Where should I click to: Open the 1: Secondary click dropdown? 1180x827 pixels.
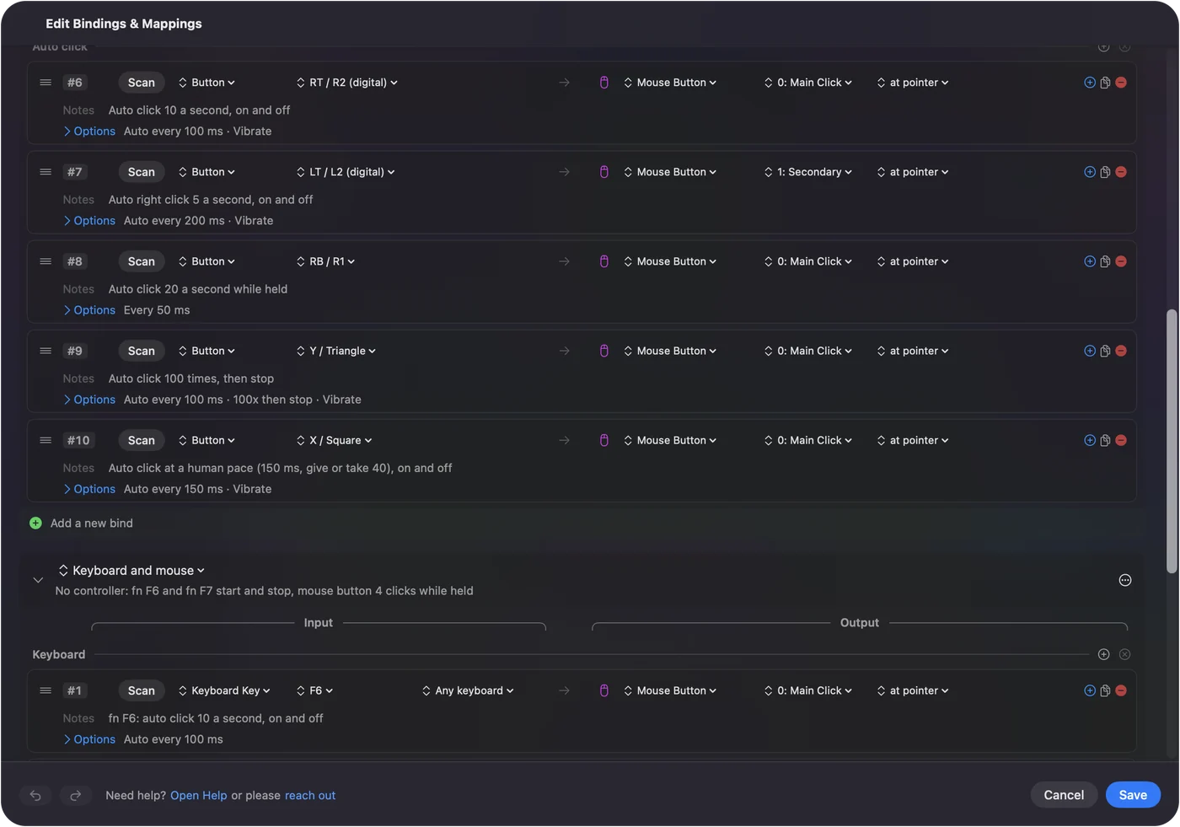807,172
